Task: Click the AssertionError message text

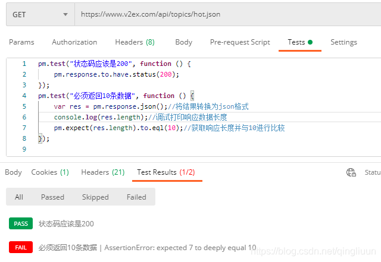Action: (180, 248)
